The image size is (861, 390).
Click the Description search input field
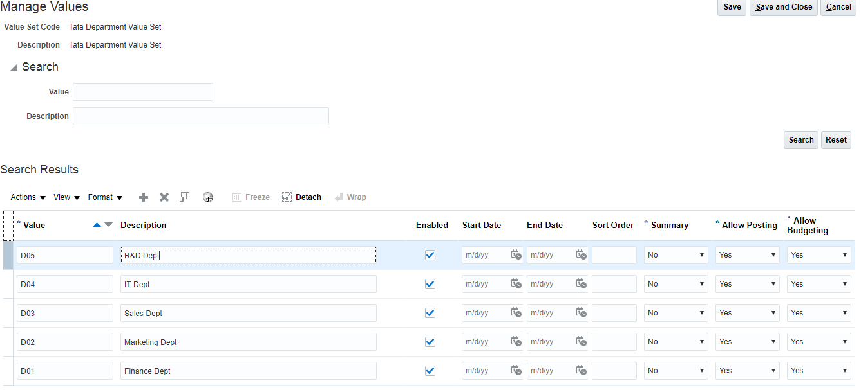click(200, 116)
